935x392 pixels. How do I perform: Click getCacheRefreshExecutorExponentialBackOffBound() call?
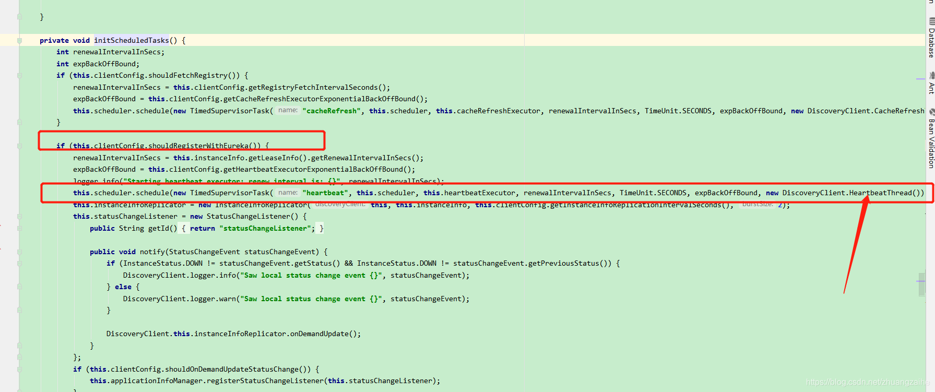(324, 99)
